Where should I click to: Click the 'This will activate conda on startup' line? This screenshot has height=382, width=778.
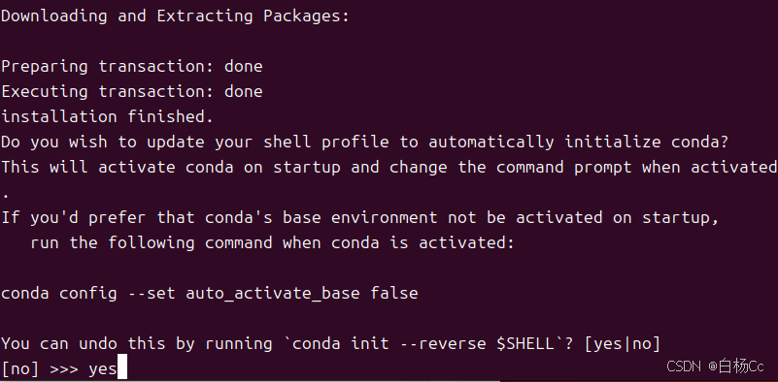[x=389, y=168]
